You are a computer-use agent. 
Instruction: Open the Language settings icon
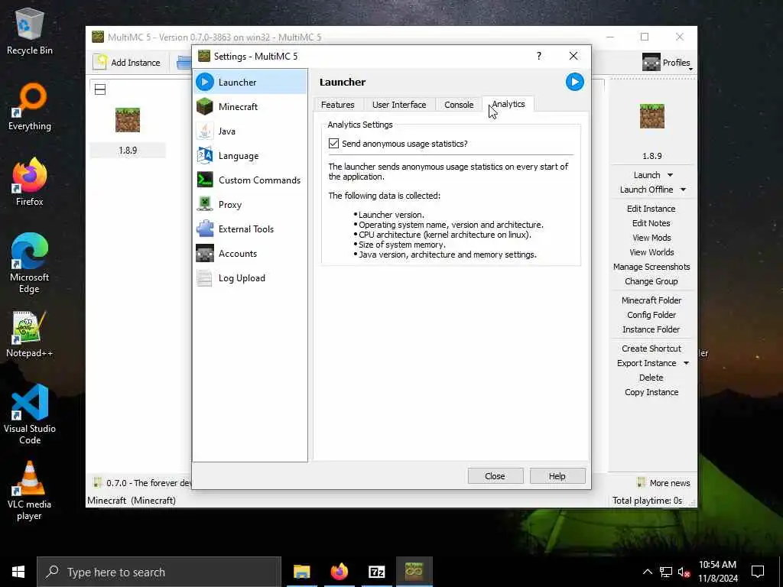click(x=205, y=155)
